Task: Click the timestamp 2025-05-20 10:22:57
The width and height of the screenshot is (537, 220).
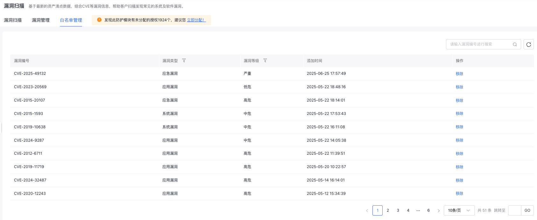Action: pos(326,167)
